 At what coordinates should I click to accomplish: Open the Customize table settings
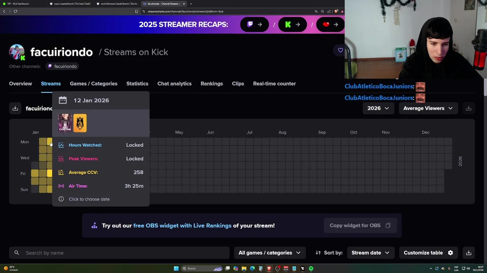click(x=428, y=253)
